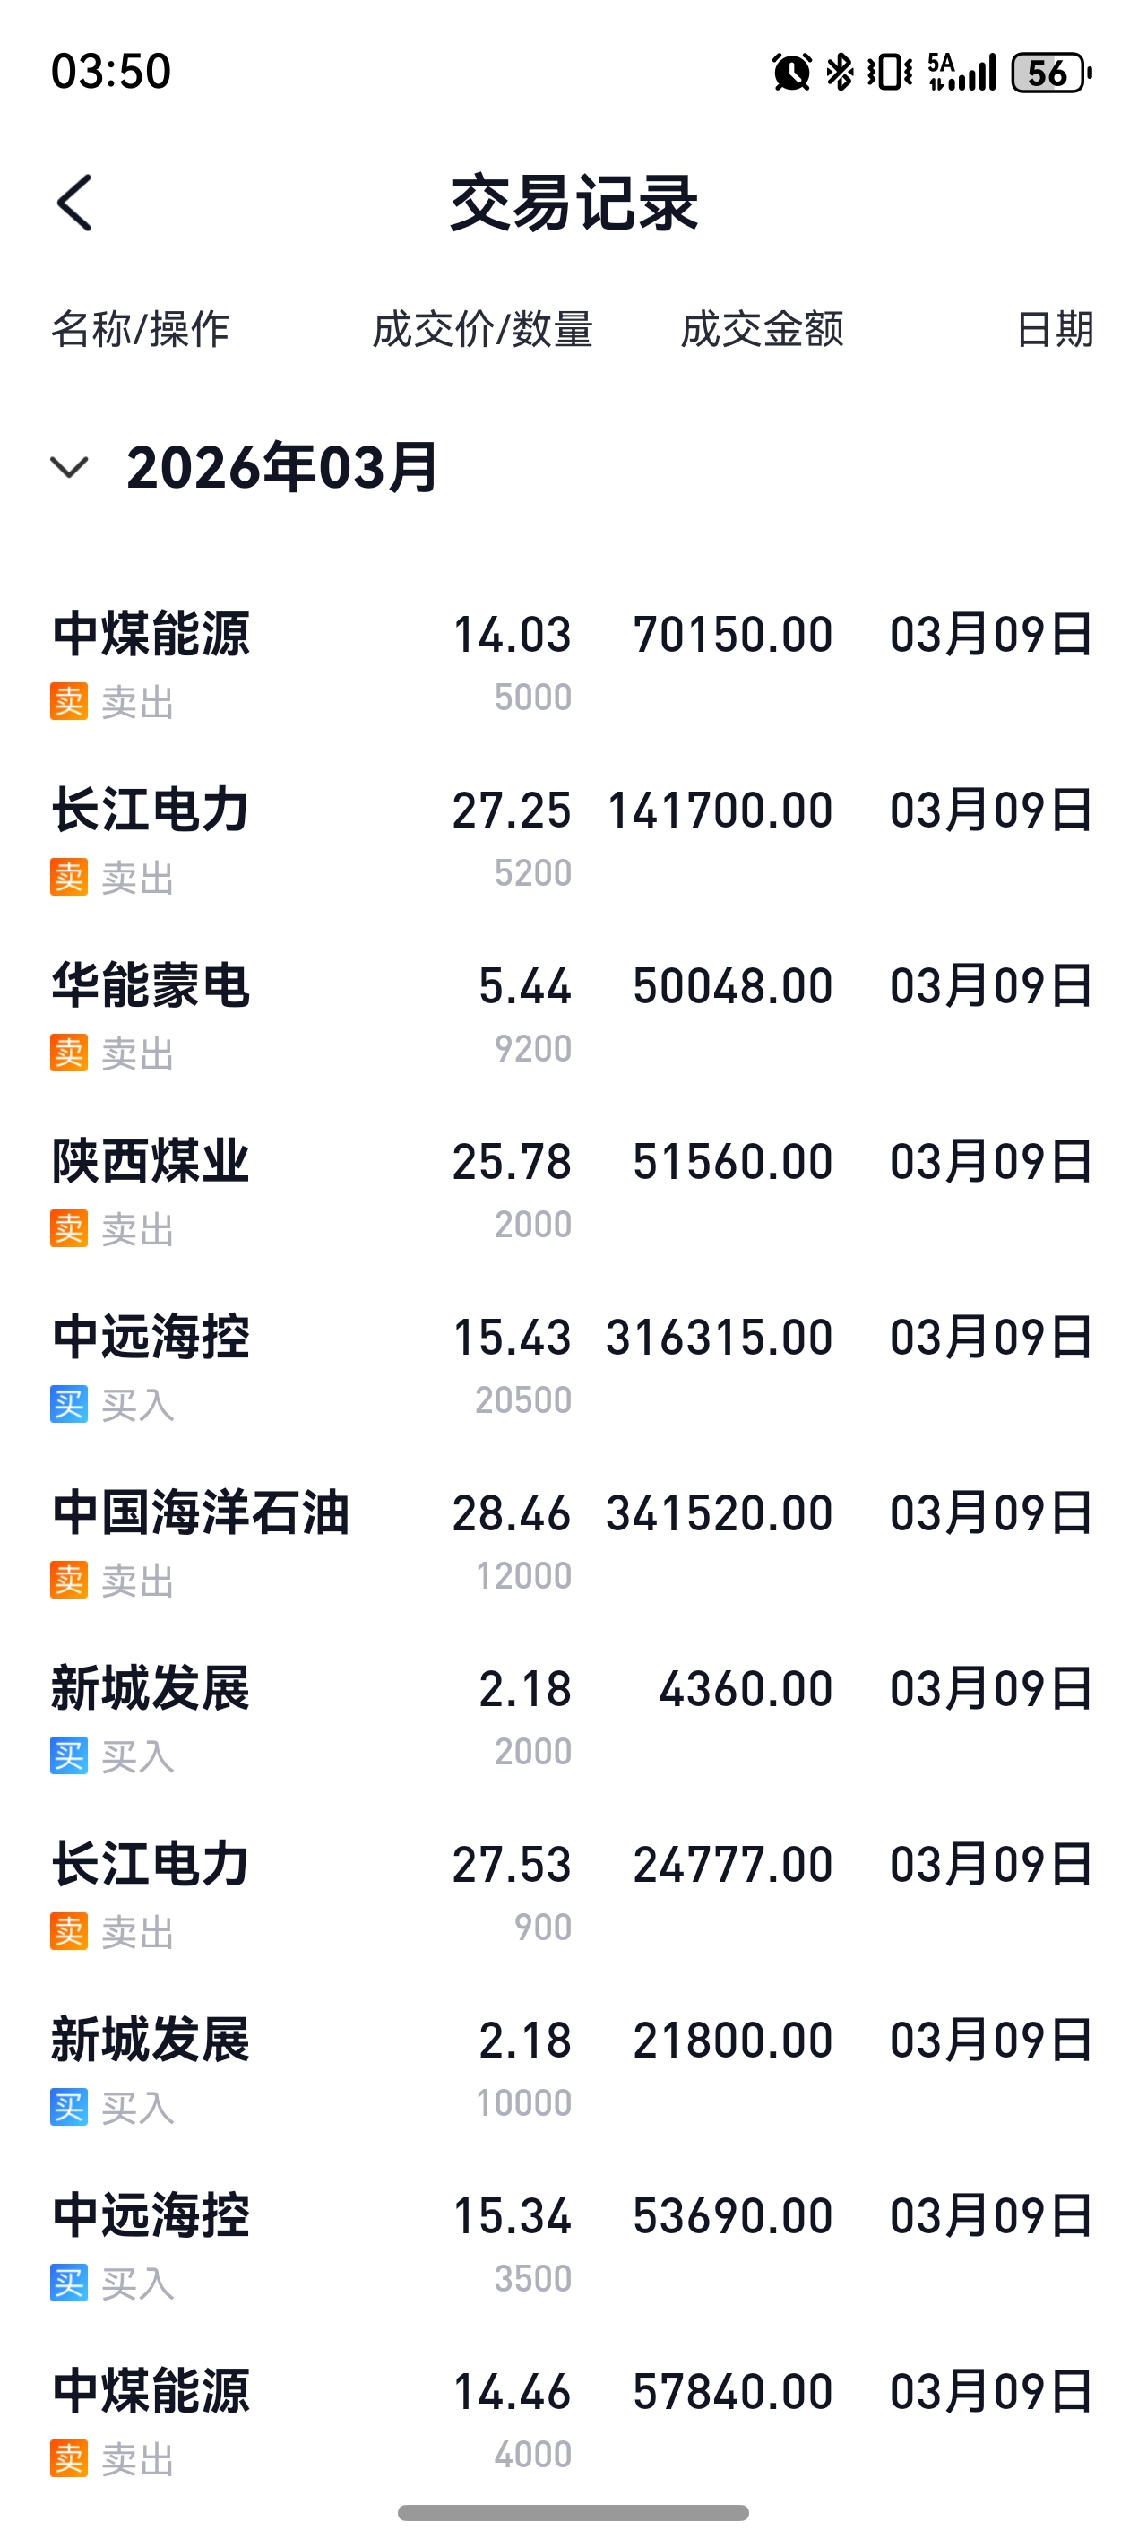Tap the orange 卖 badge under 中煤能源 at 14.03
The width and height of the screenshot is (1147, 2539).
coord(69,702)
